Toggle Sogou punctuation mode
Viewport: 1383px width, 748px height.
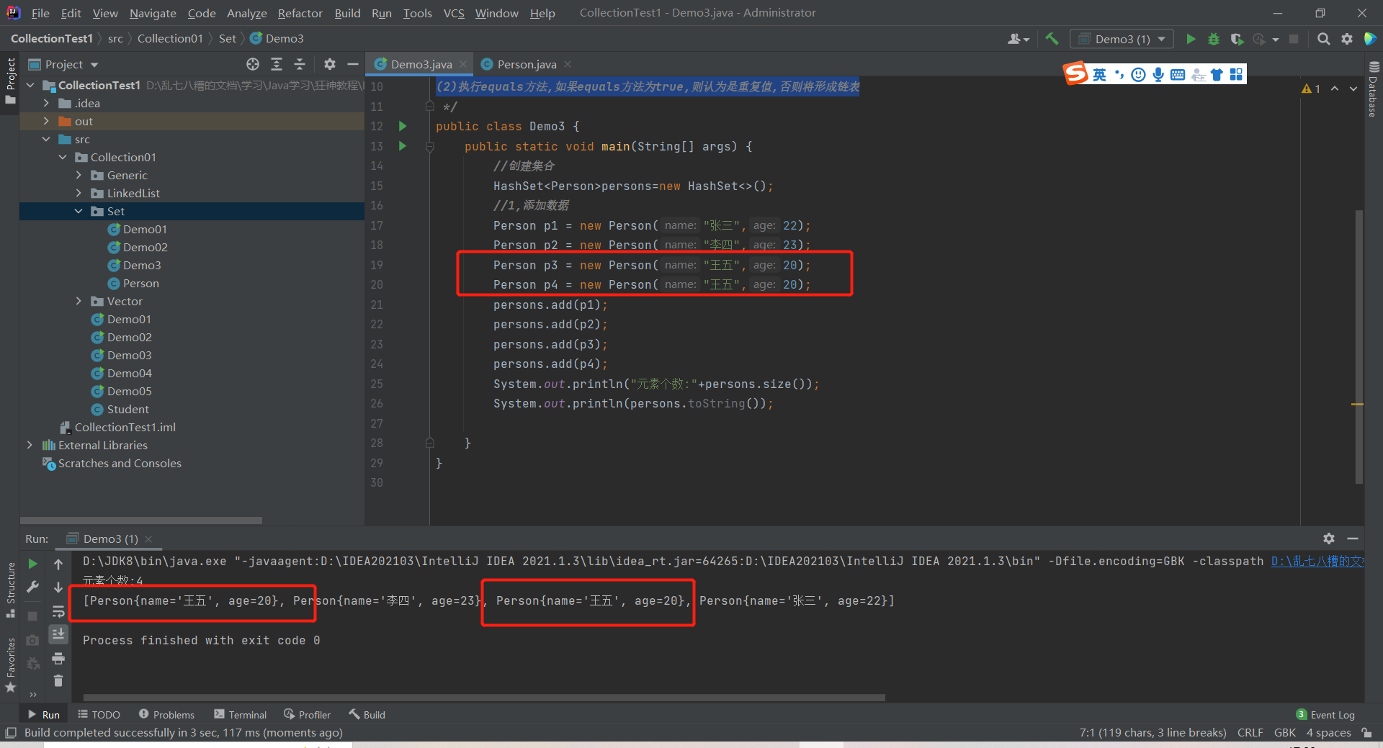(1119, 74)
